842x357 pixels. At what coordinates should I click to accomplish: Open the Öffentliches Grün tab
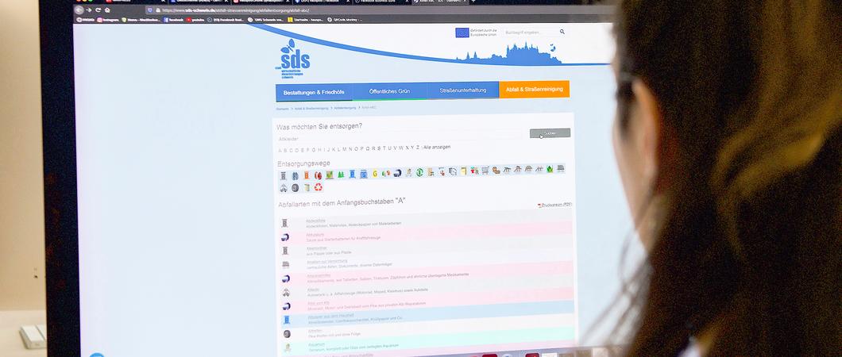coord(389,91)
